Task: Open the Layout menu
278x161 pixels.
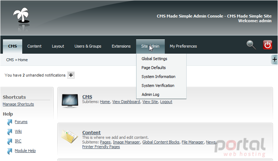Action: [58, 46]
